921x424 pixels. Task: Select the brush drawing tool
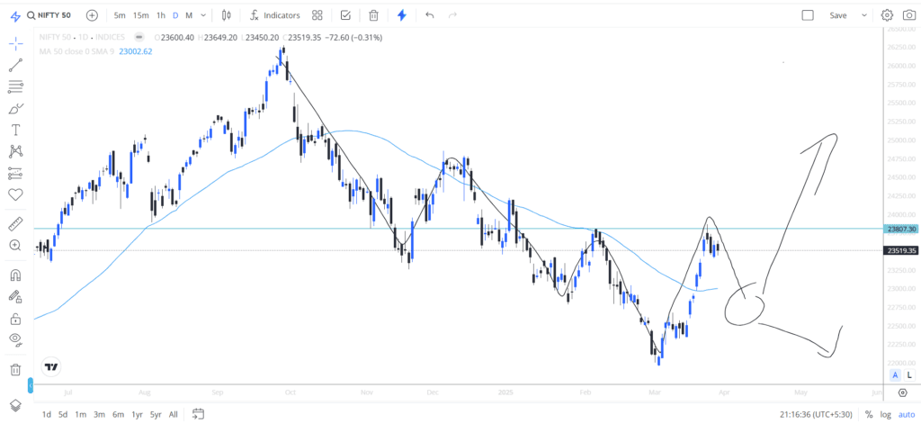[16, 108]
